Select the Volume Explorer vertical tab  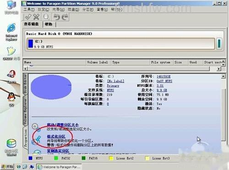pos(25,111)
